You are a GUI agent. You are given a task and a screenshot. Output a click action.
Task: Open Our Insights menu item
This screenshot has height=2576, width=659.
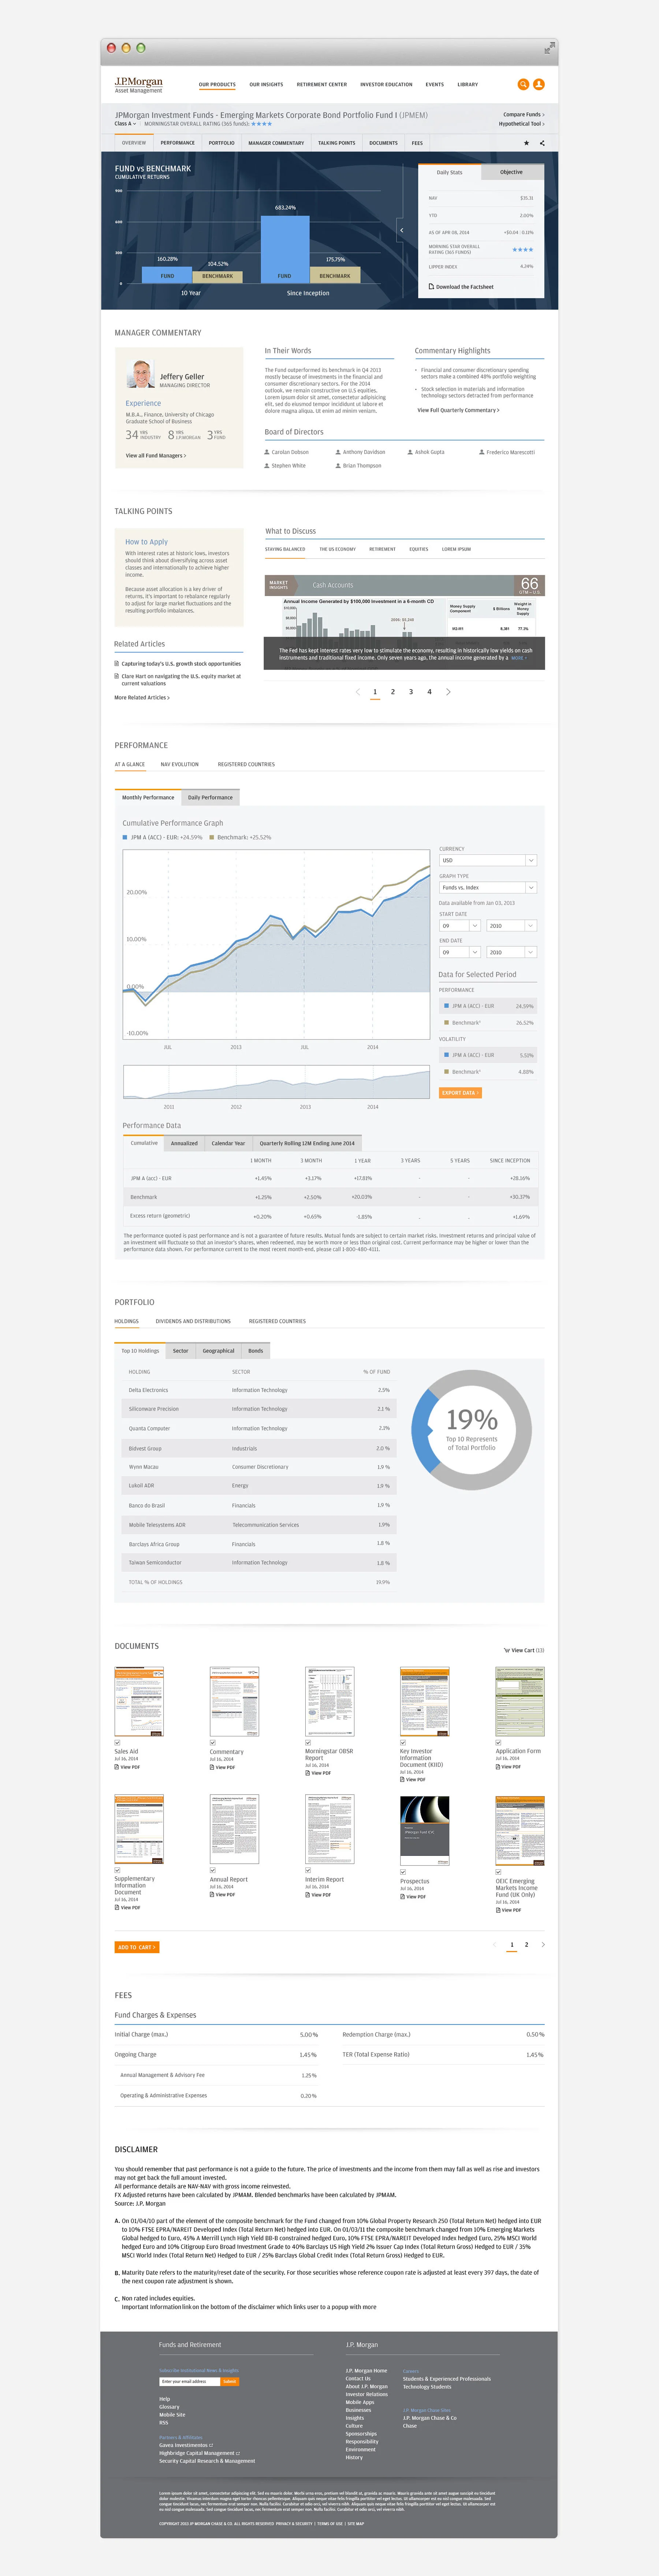tap(266, 85)
